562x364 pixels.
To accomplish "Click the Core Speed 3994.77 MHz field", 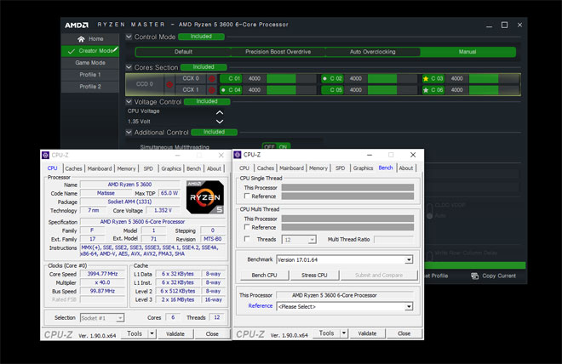I will coord(102,274).
